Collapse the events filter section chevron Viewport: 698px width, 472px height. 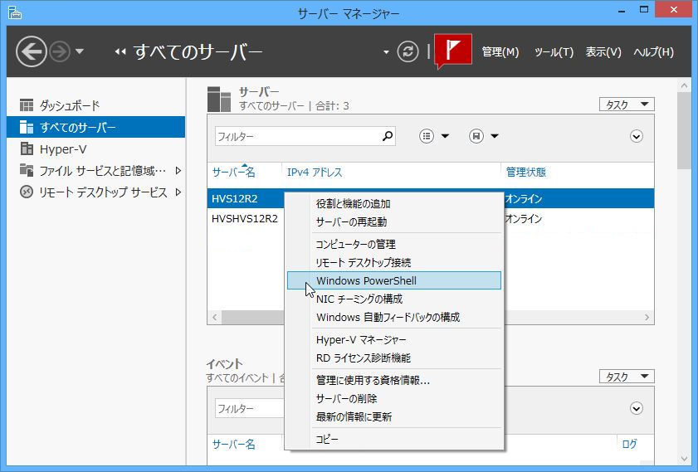tap(637, 408)
